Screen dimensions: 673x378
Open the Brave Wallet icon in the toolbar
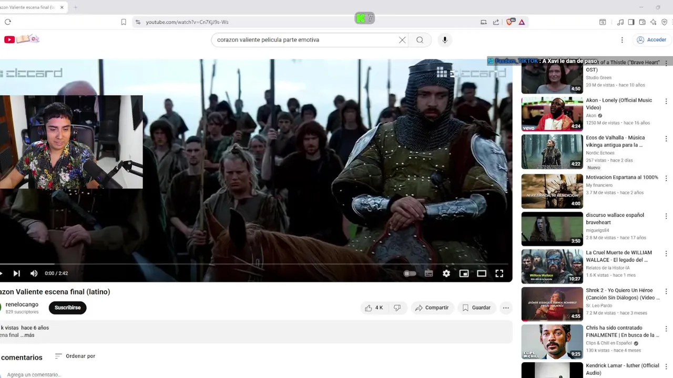click(642, 22)
